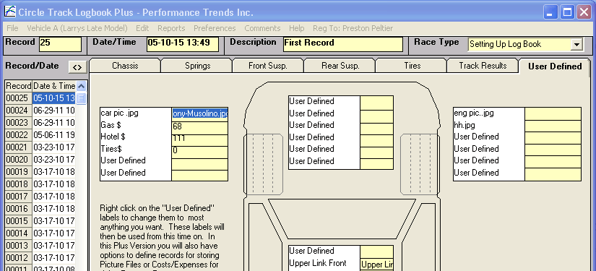Click the Date/Time field
This screenshot has width=596, height=271.
183,44
